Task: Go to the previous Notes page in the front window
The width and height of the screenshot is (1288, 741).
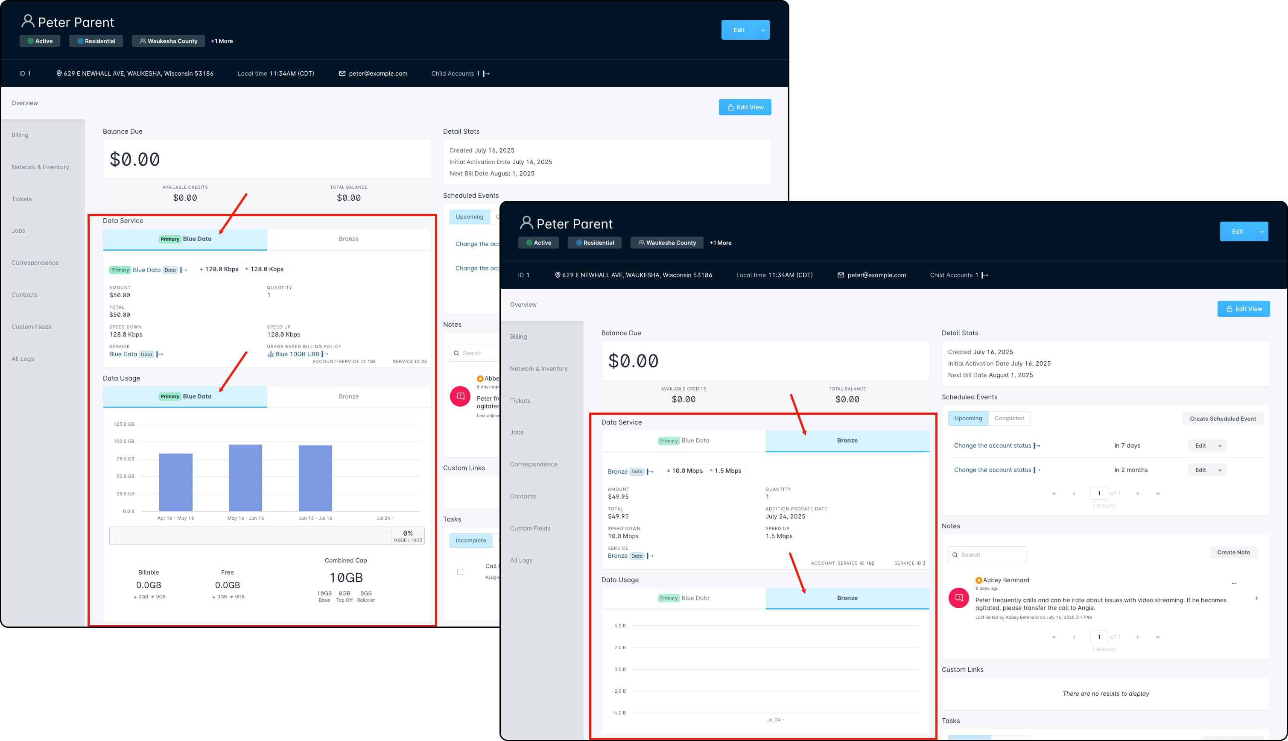Action: point(1074,637)
